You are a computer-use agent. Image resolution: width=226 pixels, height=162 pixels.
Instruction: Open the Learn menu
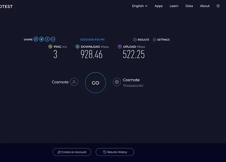(174, 6)
